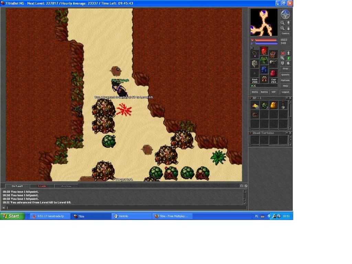Select the red bag ammo slot
Image resolution: width=352 pixels, height=264 pixels.
tap(273, 73)
